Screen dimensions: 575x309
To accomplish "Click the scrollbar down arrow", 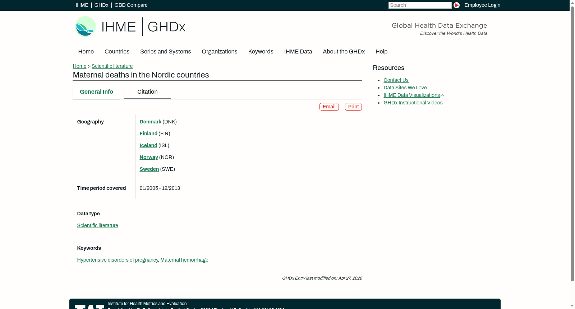I will point(572,306).
